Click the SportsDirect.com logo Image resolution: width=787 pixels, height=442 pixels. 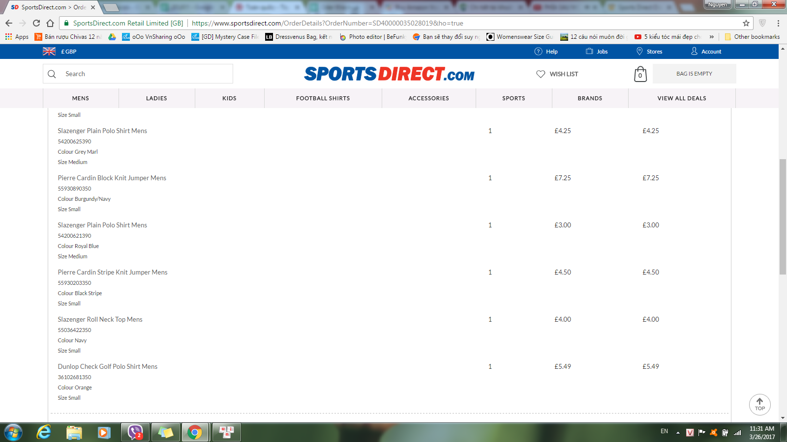(x=389, y=74)
